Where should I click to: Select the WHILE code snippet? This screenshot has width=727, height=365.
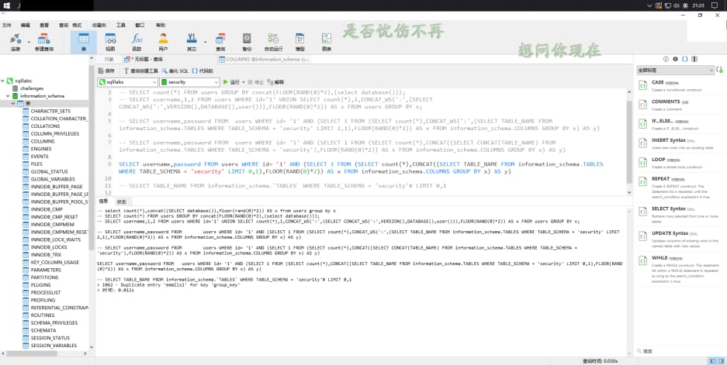(680, 268)
